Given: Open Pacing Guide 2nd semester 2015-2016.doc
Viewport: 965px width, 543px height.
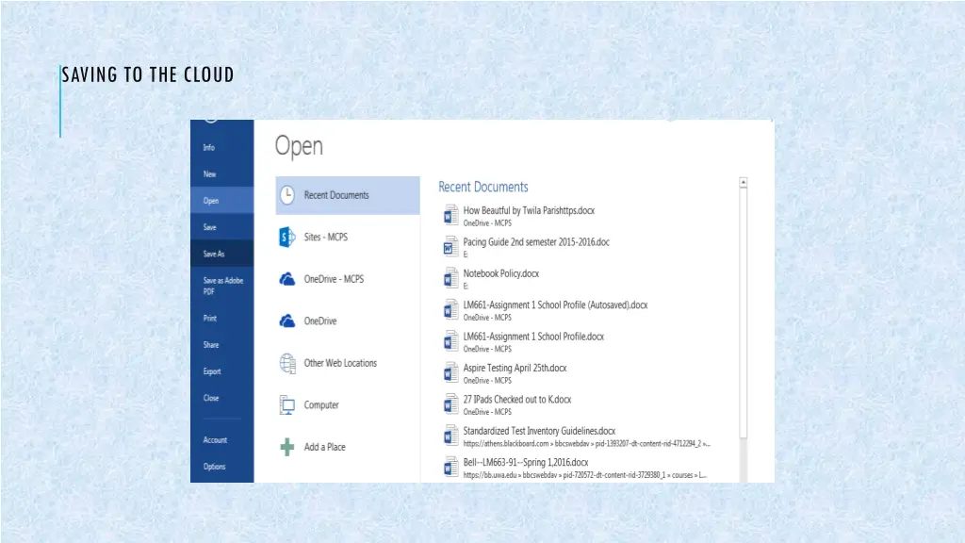Looking at the screenshot, I should [536, 242].
